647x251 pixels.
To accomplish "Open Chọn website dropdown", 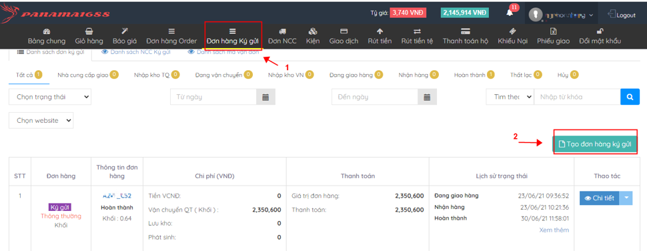I will coord(41,121).
